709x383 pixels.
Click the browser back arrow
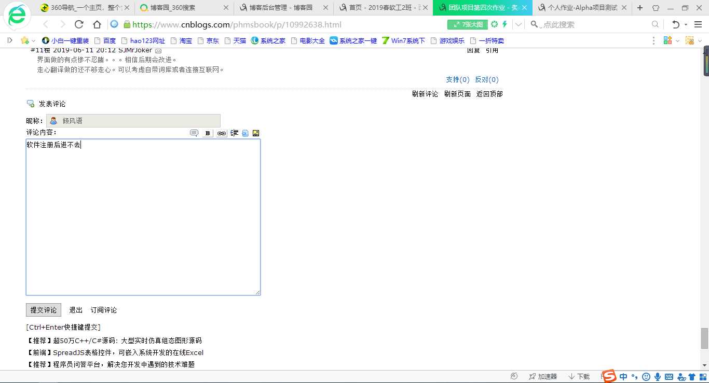point(46,24)
